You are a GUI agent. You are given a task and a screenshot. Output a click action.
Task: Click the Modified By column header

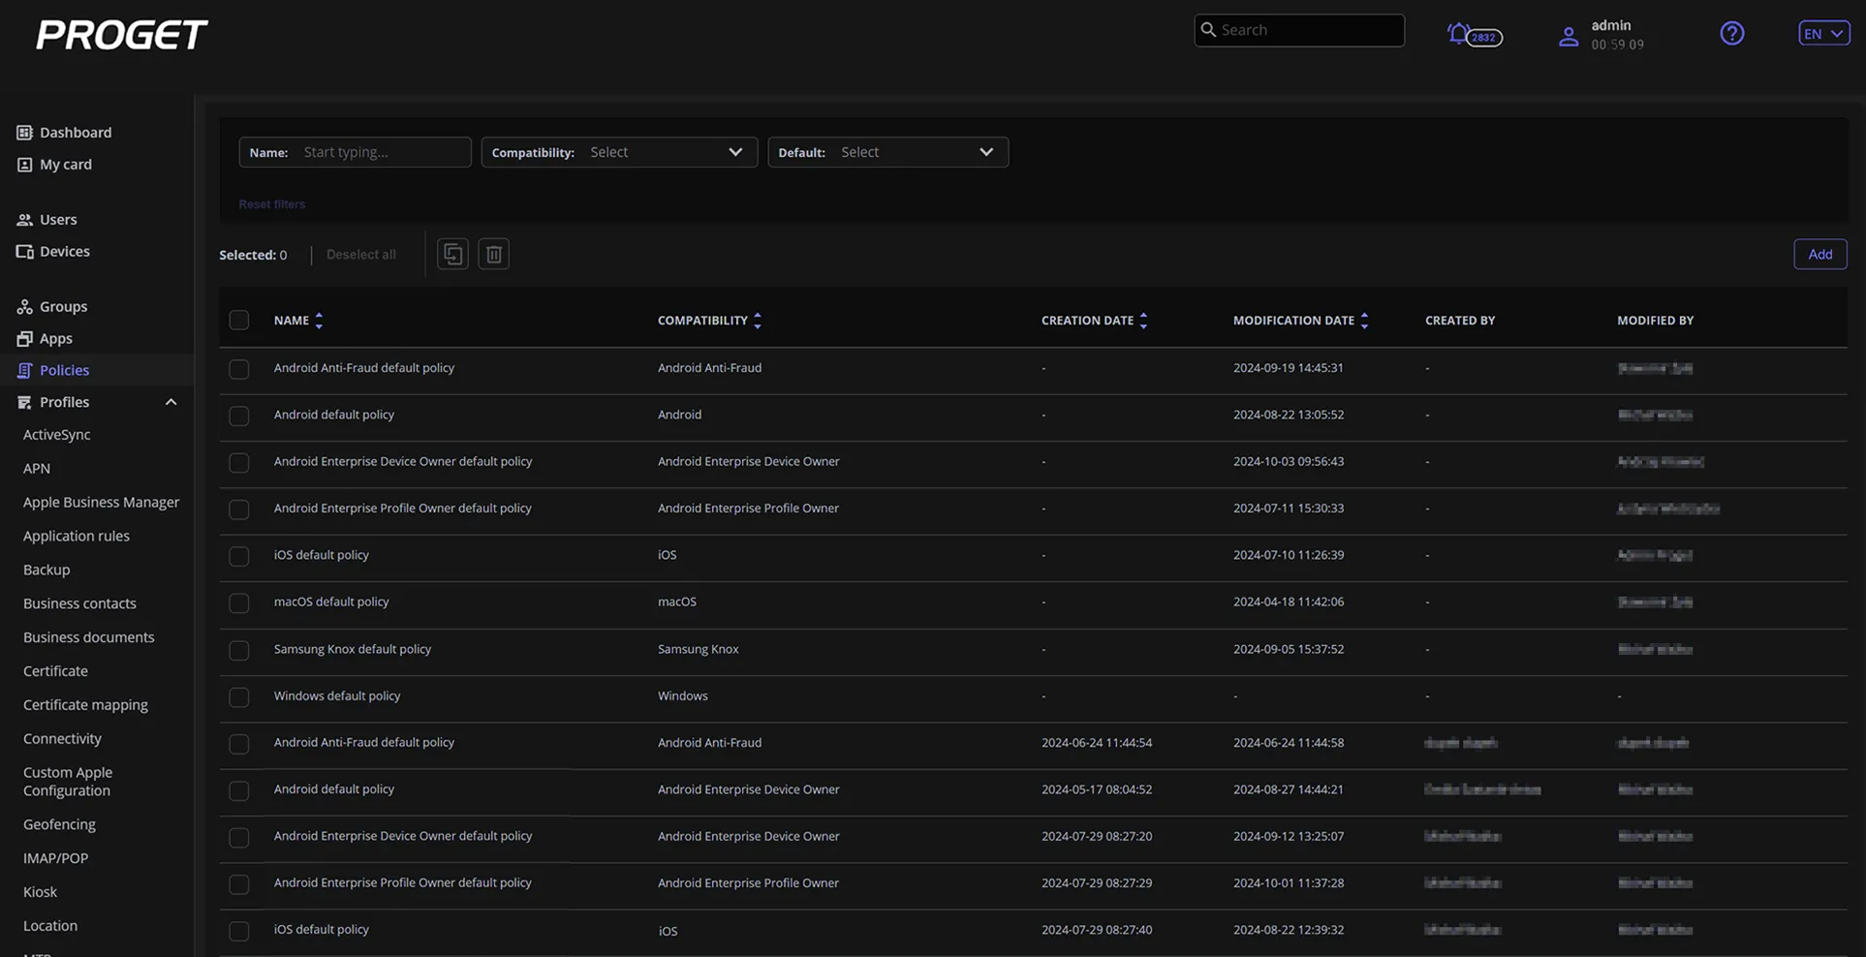tap(1655, 321)
